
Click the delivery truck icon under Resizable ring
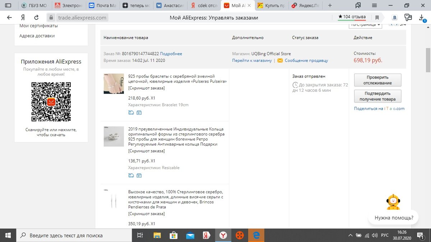coord(131,175)
